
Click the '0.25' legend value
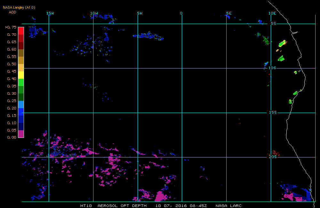point(12,101)
